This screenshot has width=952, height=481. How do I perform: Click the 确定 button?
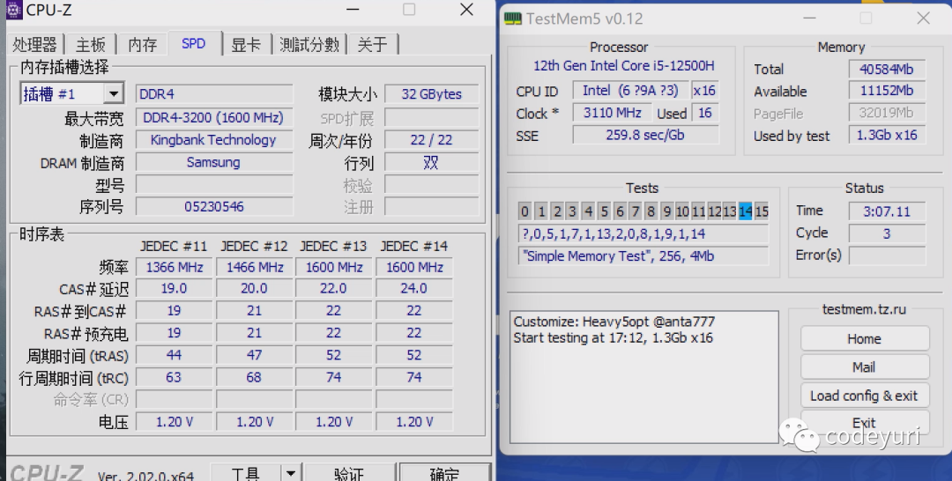click(x=444, y=473)
